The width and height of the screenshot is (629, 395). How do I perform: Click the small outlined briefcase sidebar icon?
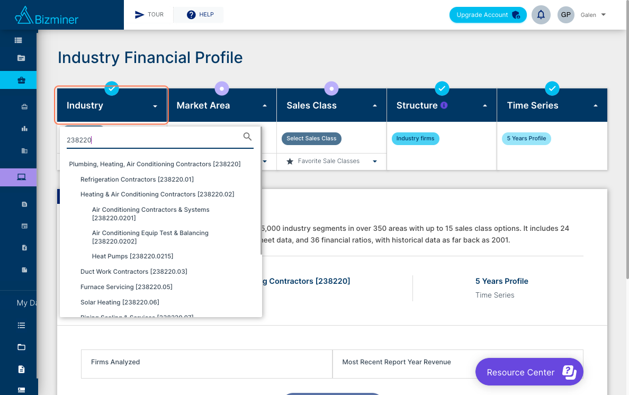tap(24, 106)
